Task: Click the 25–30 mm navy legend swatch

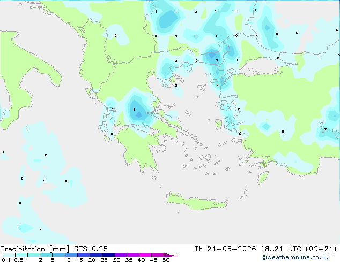Action: click(x=108, y=255)
